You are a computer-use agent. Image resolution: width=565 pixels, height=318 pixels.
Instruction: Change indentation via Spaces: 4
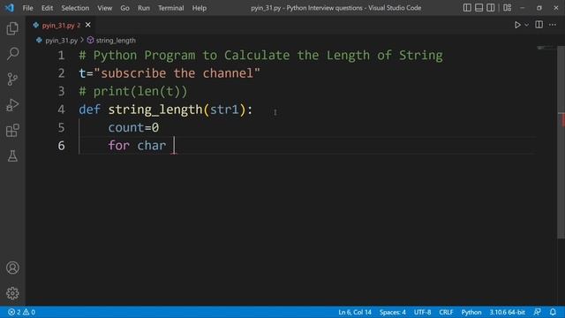392,312
